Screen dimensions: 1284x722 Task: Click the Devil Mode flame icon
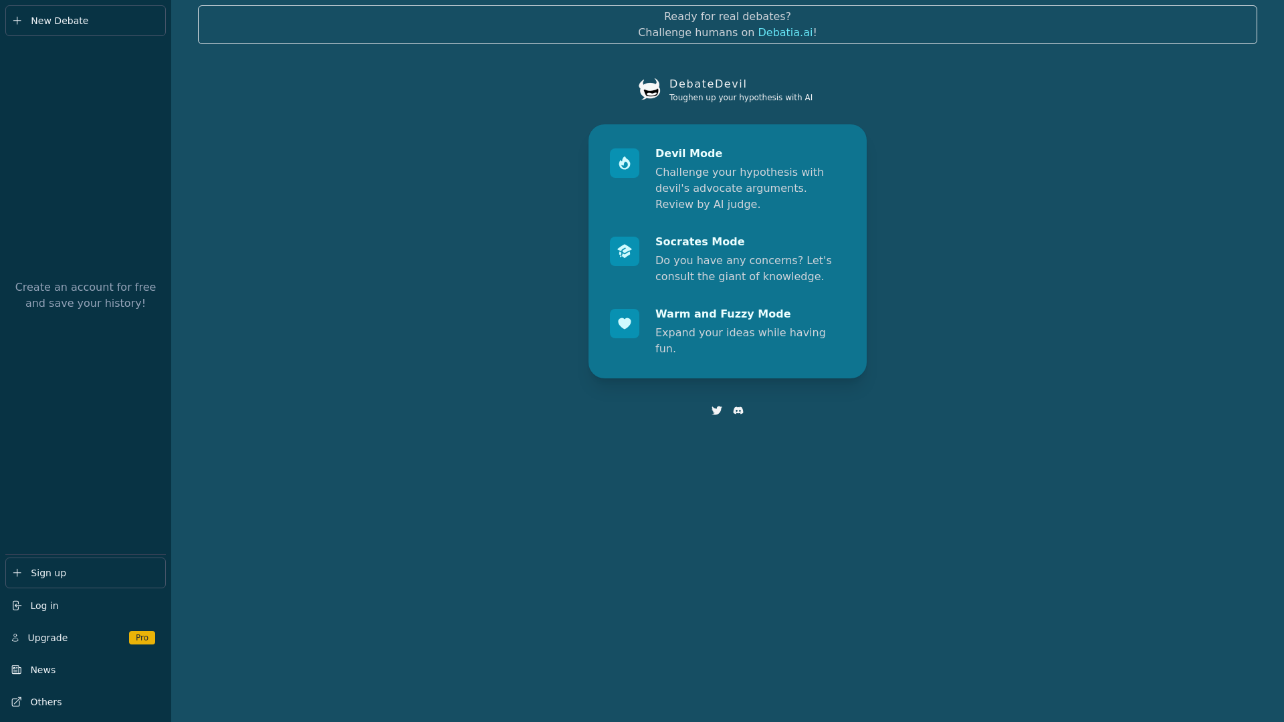(x=624, y=162)
